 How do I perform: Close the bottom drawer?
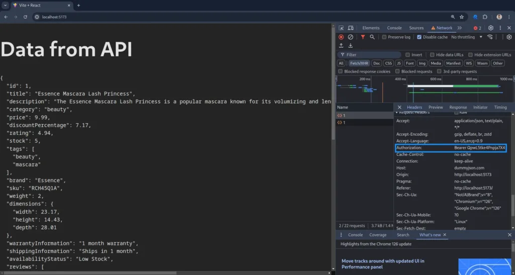coord(510,235)
